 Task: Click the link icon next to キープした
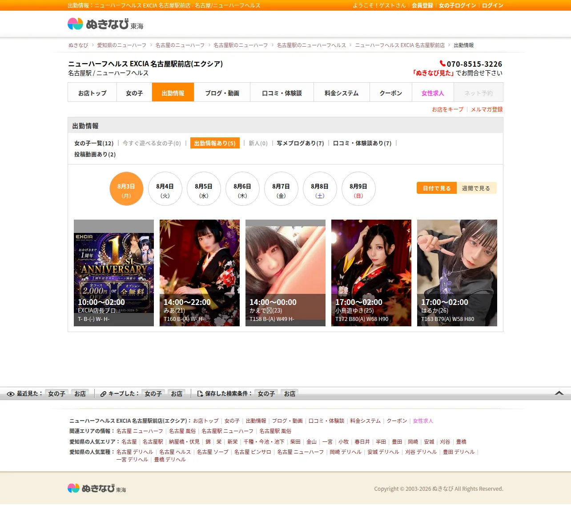pyautogui.click(x=103, y=394)
